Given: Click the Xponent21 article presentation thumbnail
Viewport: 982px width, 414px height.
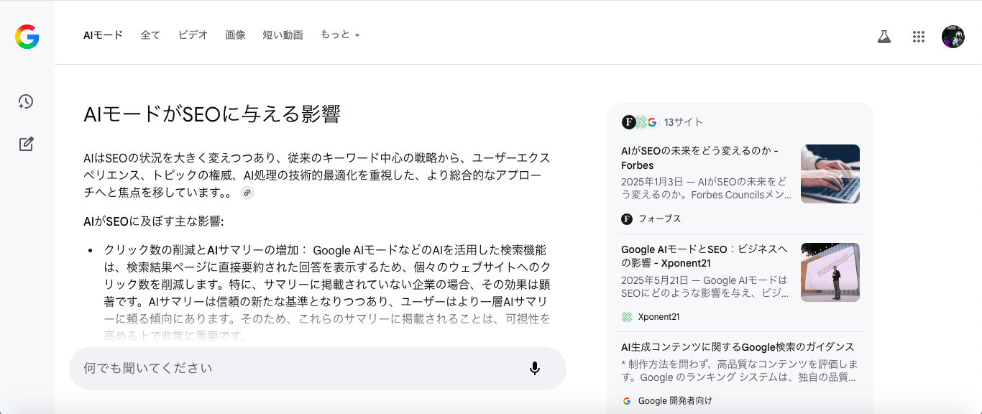Looking at the screenshot, I should click(x=830, y=272).
